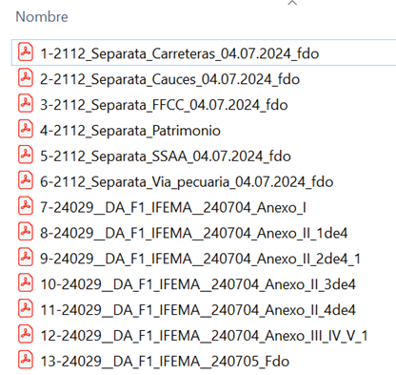
Task: Select file name 6-2112_Separata_Via_pecuaria_04.07.2024_fdo
Action: pos(187,182)
